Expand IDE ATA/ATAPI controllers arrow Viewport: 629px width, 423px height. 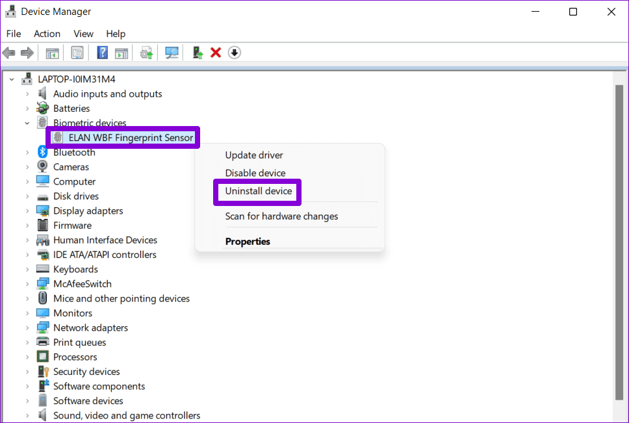click(27, 255)
